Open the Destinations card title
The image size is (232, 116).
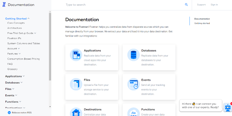(93, 109)
